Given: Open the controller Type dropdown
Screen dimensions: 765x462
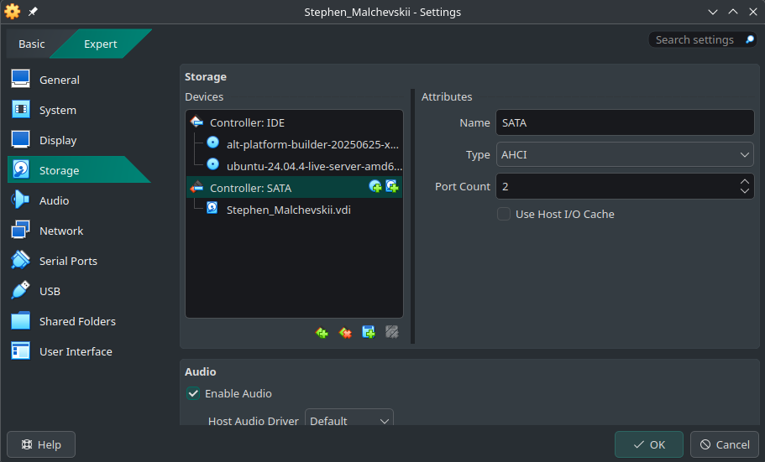Looking at the screenshot, I should [625, 154].
